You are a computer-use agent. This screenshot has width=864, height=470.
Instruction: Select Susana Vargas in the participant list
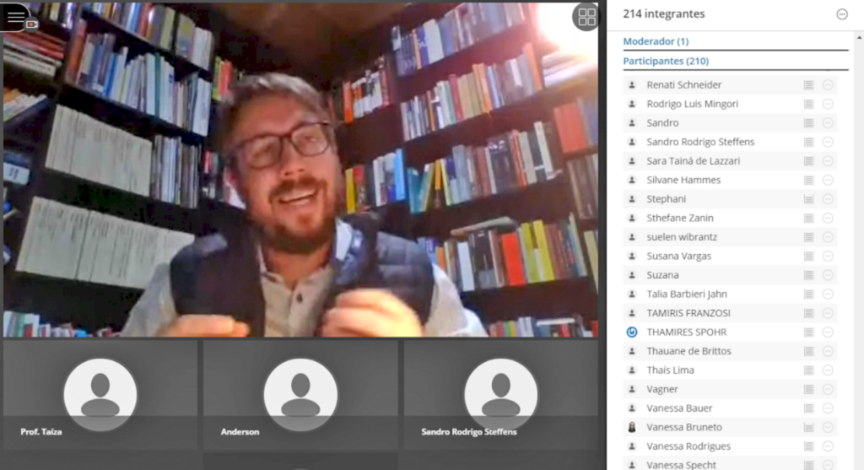coord(678,257)
